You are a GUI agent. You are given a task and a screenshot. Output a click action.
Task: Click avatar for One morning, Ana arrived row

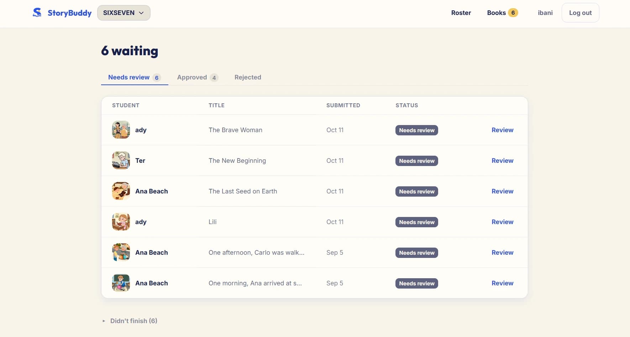(x=121, y=283)
